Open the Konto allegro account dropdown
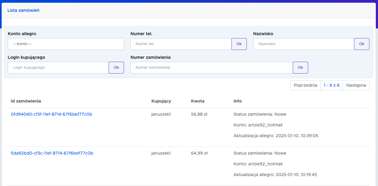The image size is (378, 186). tap(66, 44)
